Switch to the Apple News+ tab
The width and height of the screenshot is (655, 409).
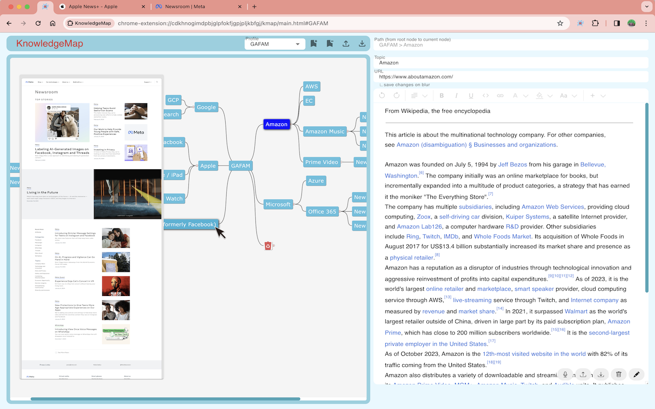point(95,7)
